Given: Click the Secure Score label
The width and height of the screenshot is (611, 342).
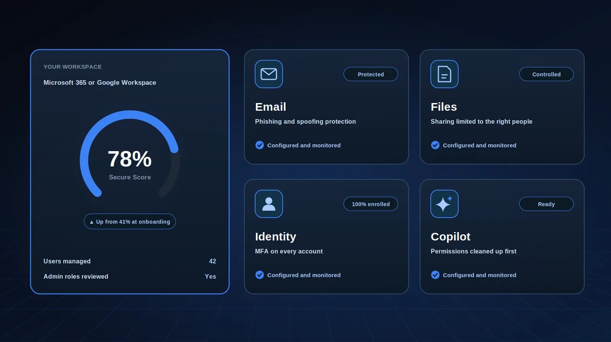Looking at the screenshot, I should click(130, 177).
